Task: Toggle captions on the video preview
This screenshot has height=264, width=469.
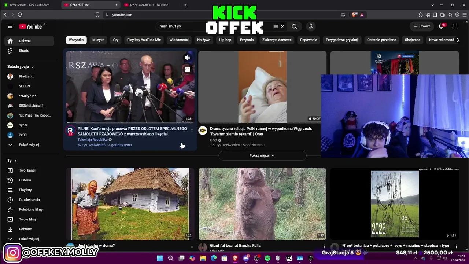Action: 187,69
